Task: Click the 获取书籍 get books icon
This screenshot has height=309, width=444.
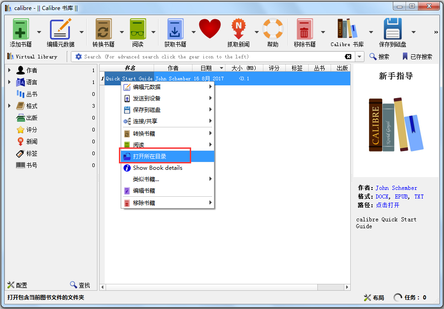Action: click(175, 29)
